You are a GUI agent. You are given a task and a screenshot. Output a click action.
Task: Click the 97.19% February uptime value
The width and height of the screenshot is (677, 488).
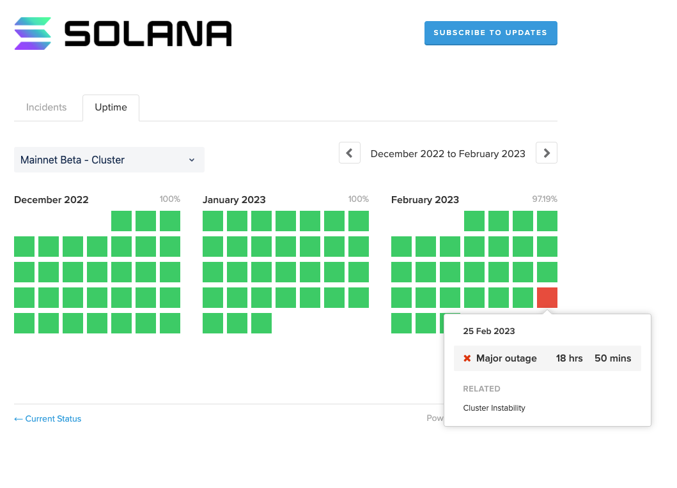545,199
